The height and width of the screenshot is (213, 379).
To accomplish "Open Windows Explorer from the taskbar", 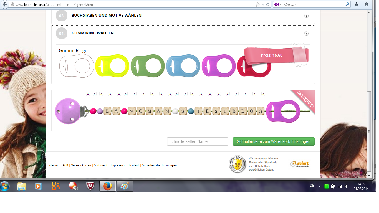I will (22, 186).
